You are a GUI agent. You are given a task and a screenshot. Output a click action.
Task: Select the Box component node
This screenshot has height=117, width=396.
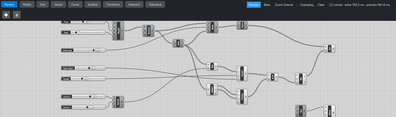pyautogui.click(x=301, y=111)
